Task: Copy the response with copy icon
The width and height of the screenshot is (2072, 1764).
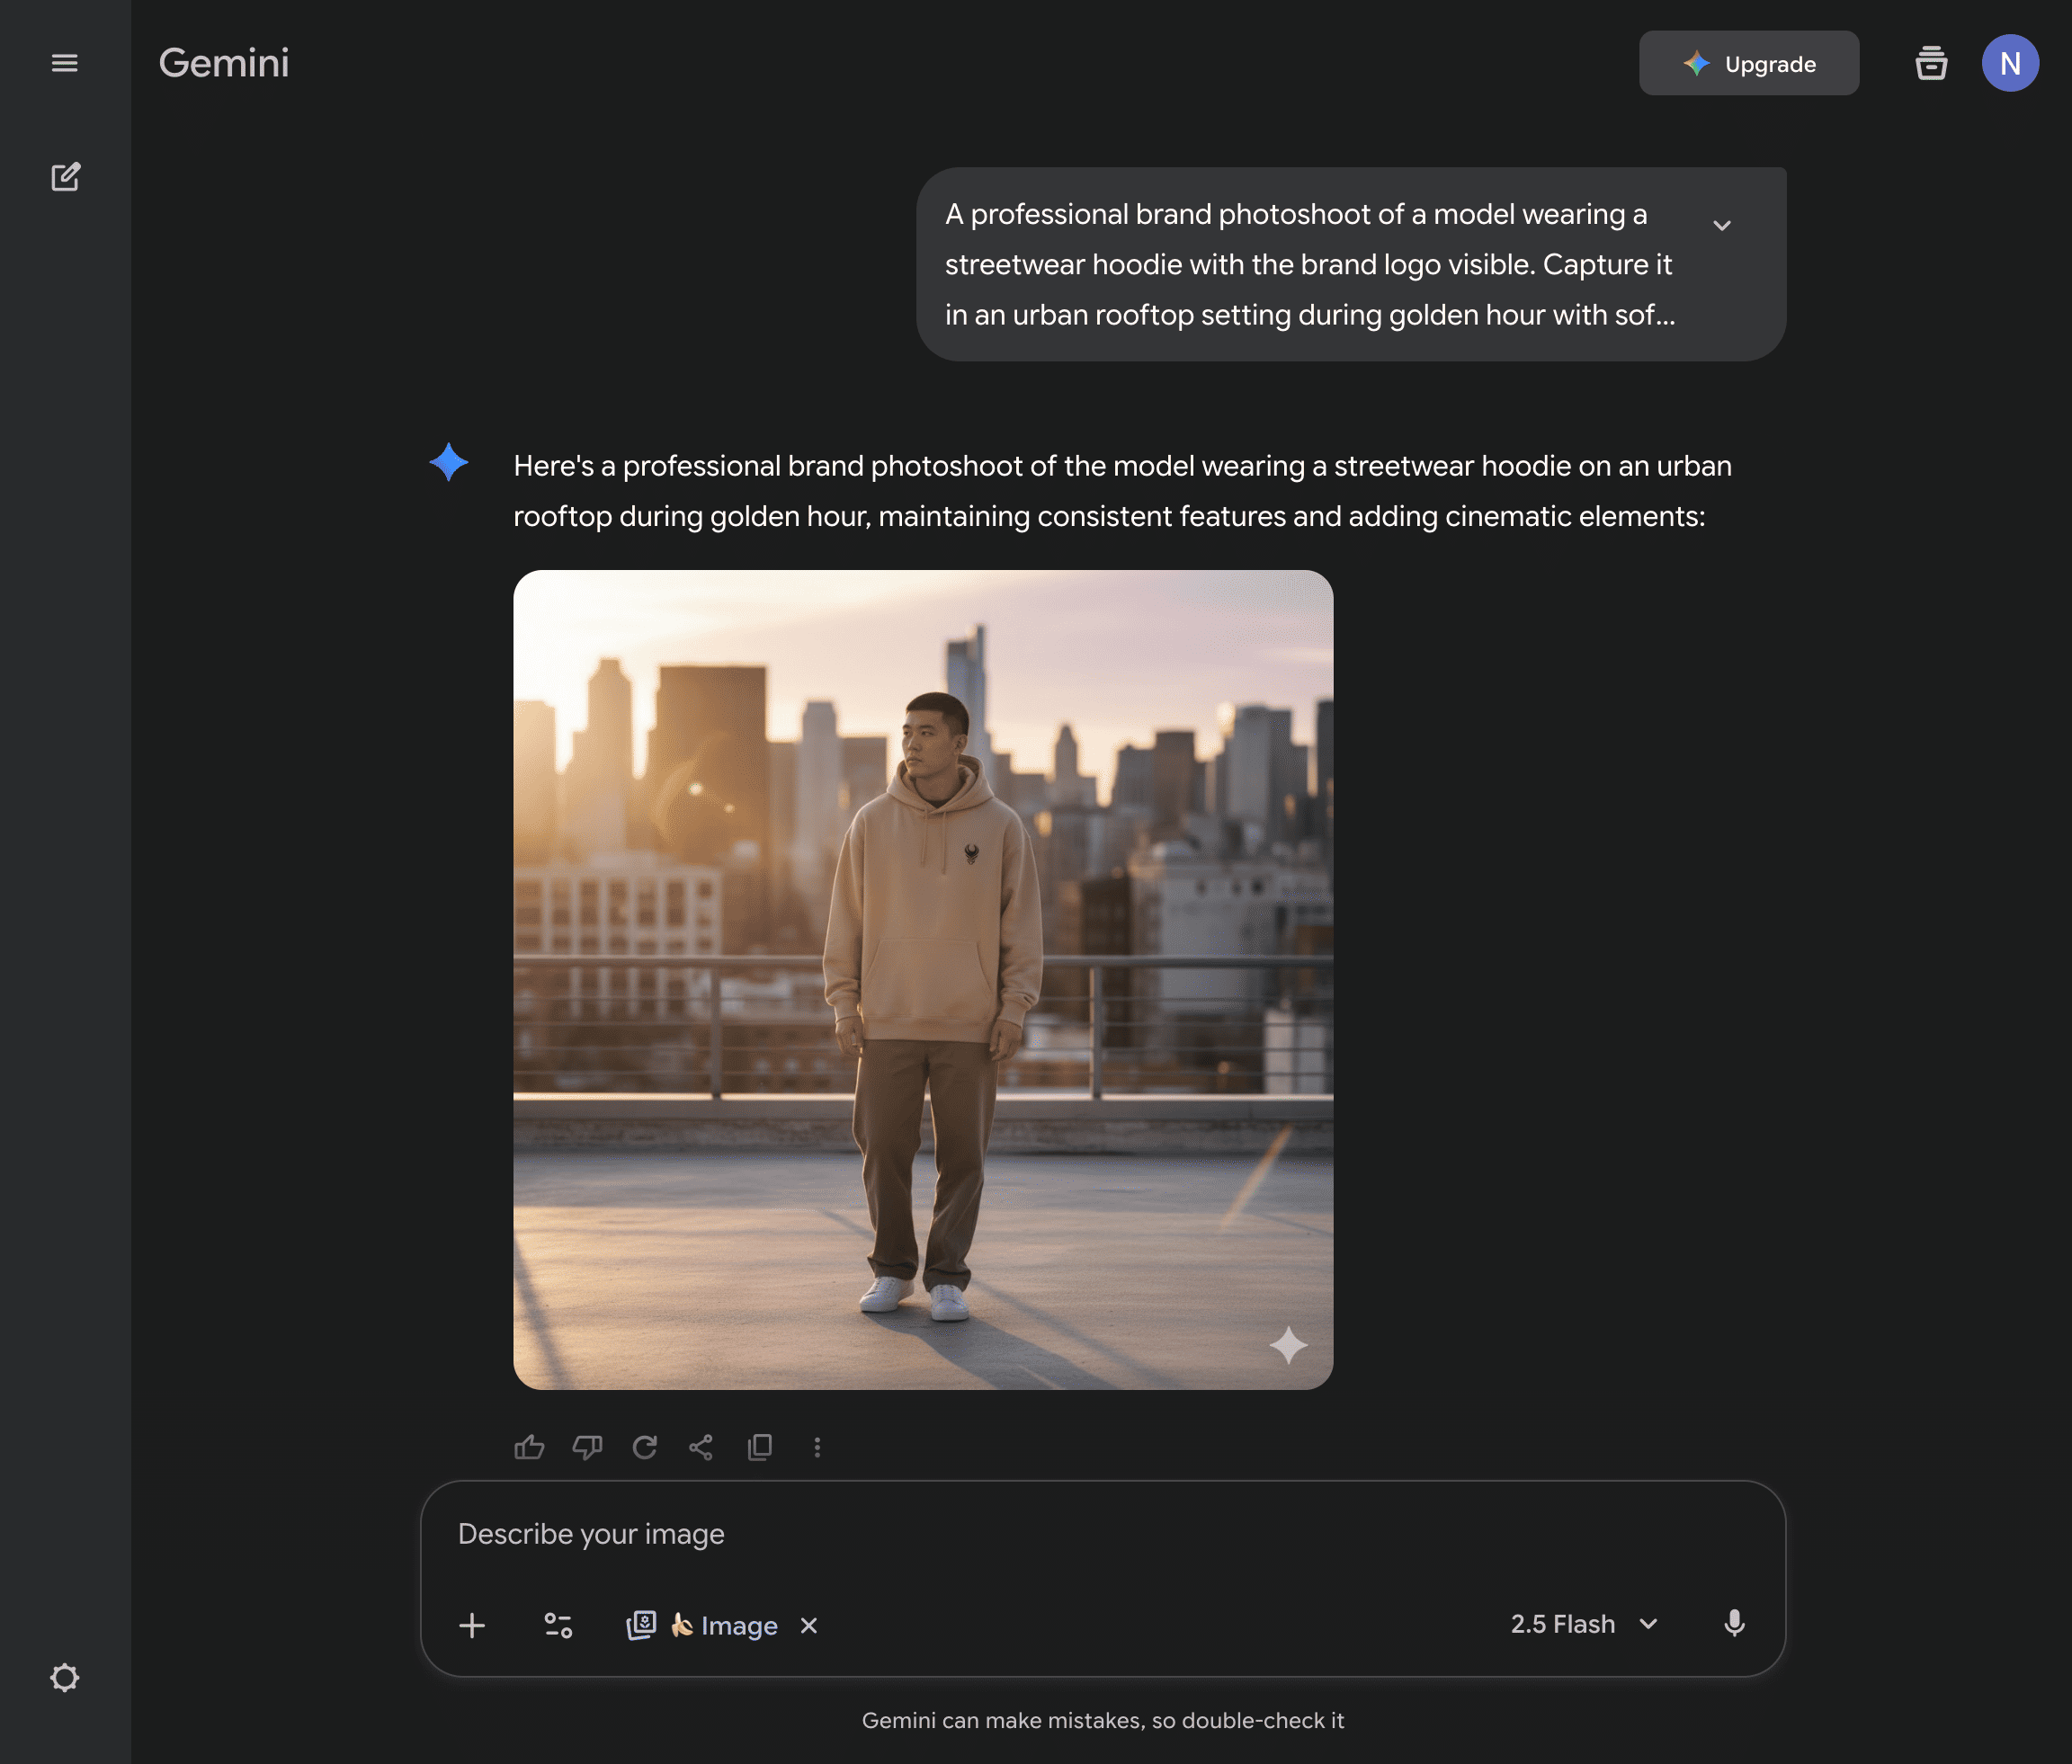Action: [x=760, y=1447]
